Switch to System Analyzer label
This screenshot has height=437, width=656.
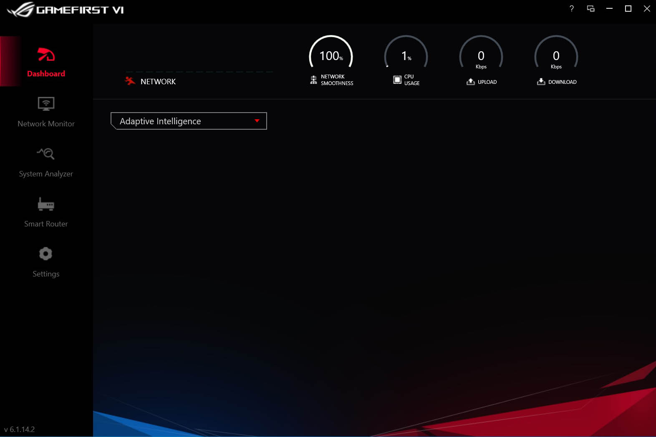coord(46,174)
